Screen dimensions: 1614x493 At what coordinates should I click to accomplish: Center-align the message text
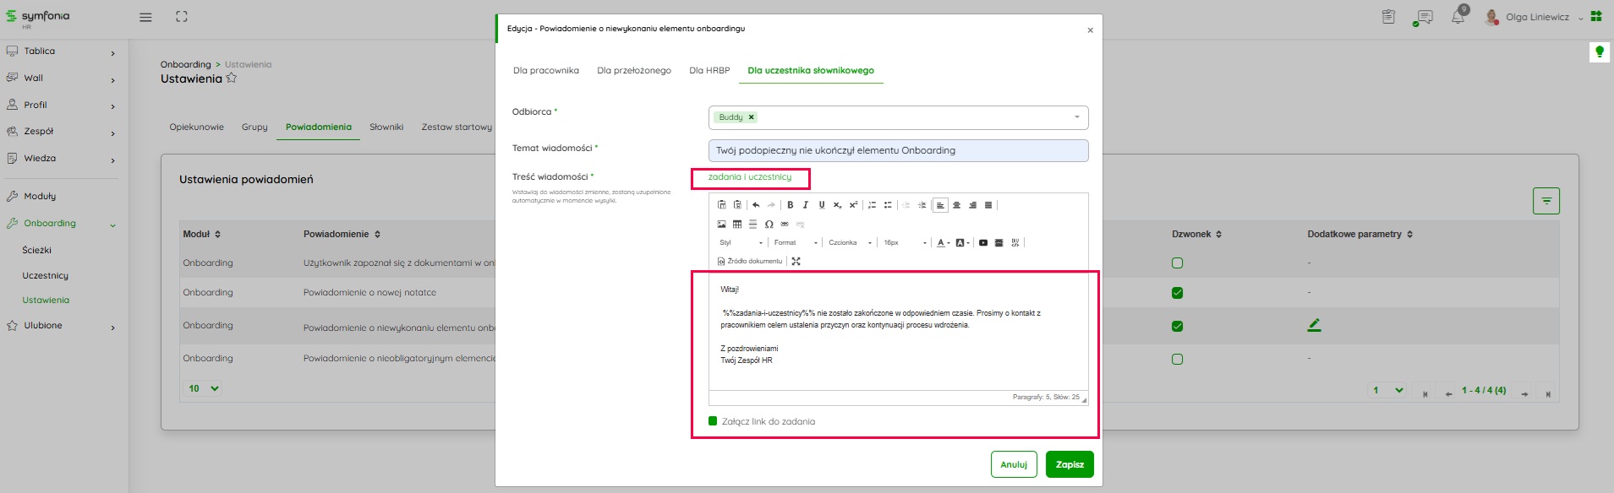pyautogui.click(x=956, y=205)
